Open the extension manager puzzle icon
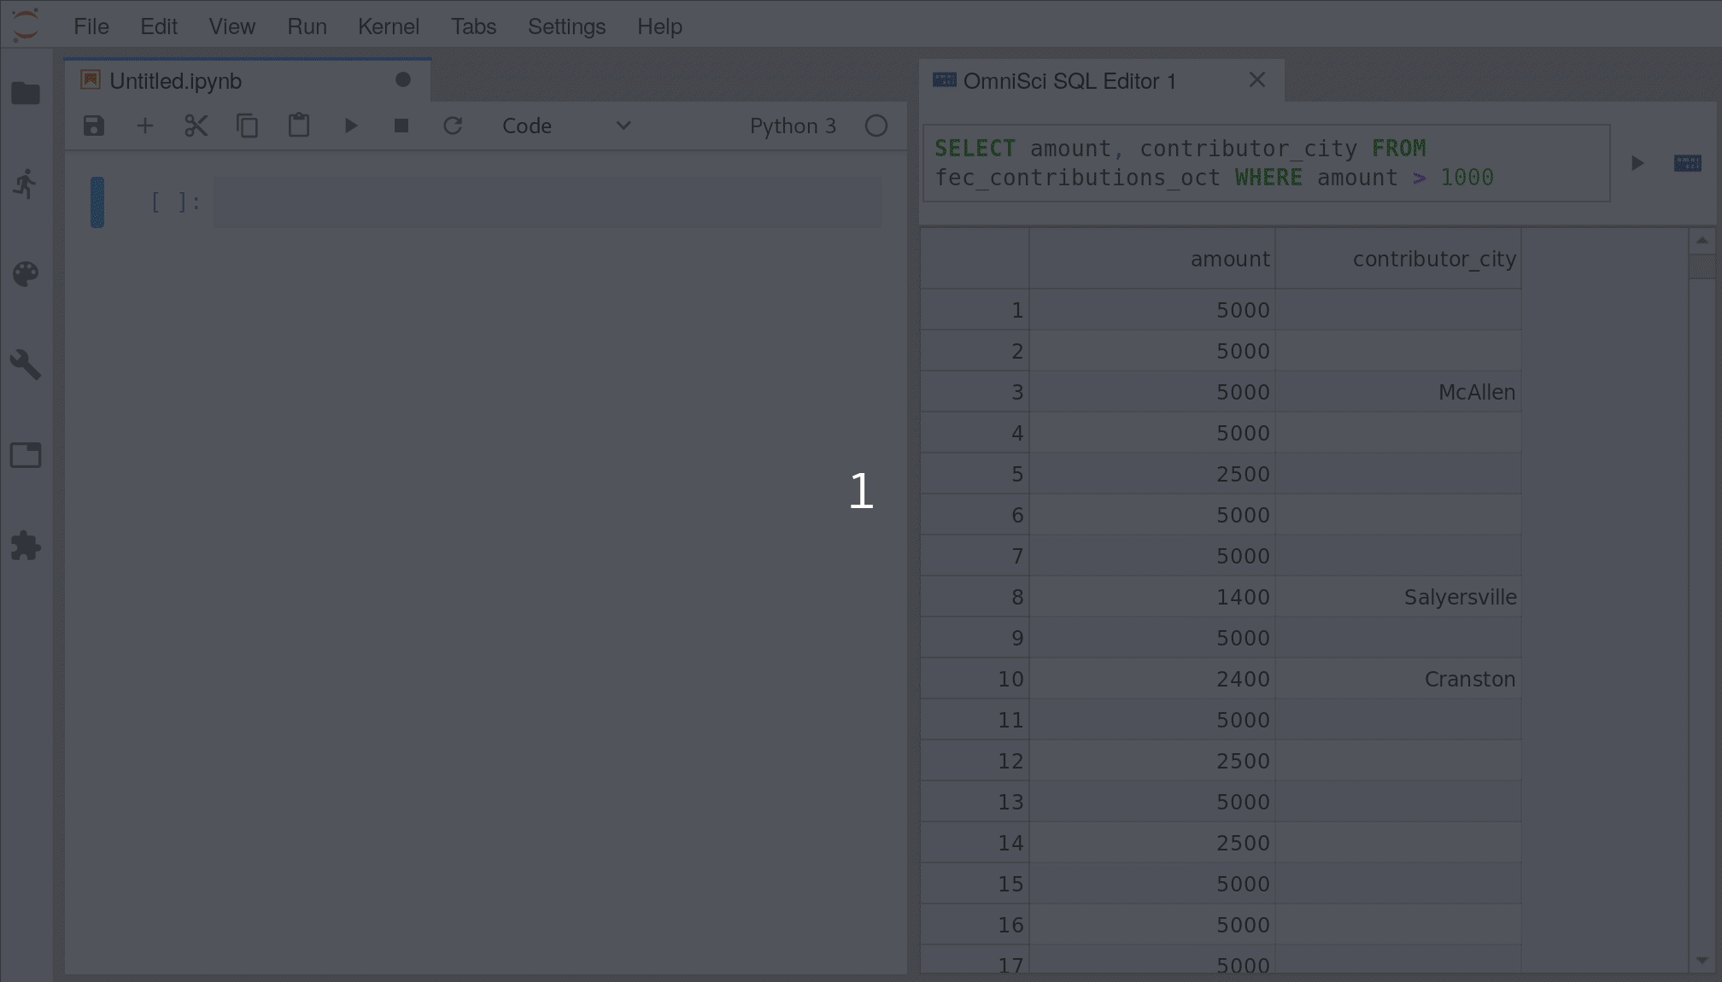Image resolution: width=1722 pixels, height=982 pixels. point(26,546)
